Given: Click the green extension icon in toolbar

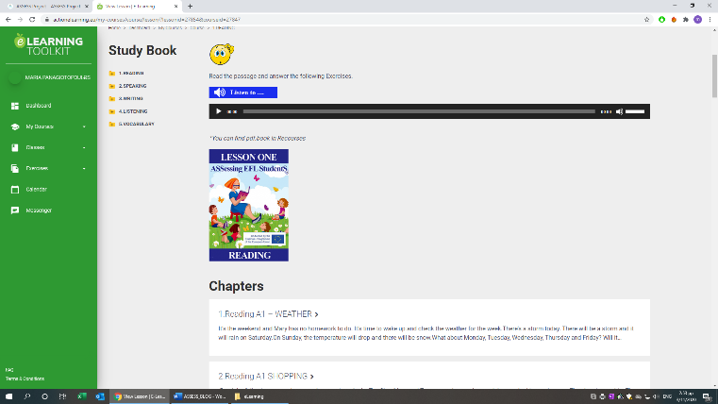Looking at the screenshot, I should (x=661, y=20).
